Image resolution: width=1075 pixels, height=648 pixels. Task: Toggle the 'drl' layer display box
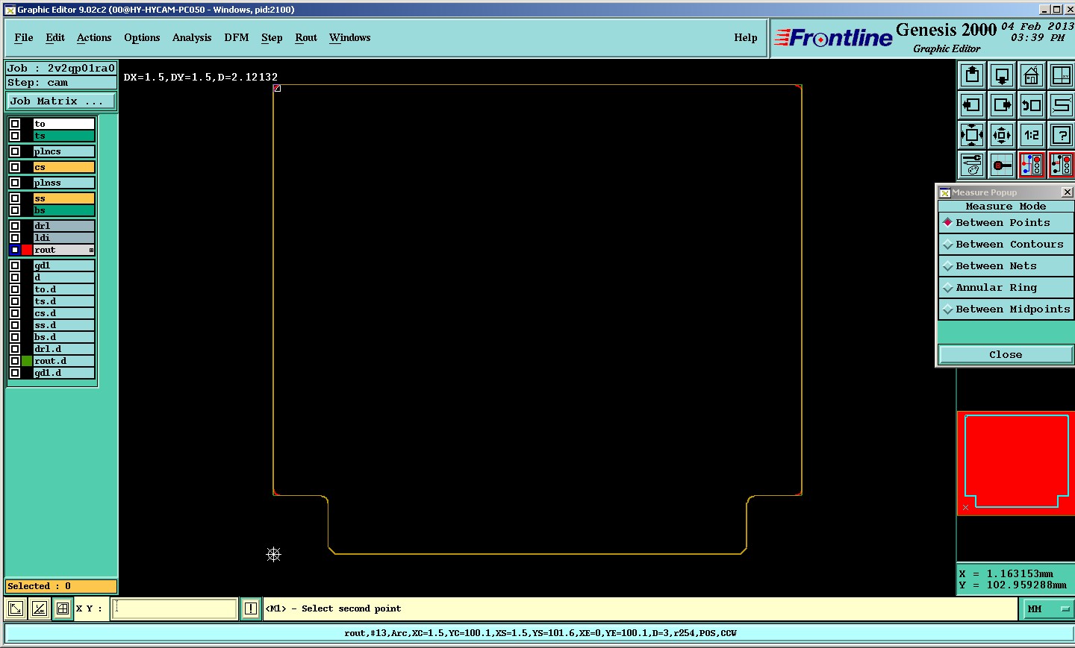tap(15, 226)
